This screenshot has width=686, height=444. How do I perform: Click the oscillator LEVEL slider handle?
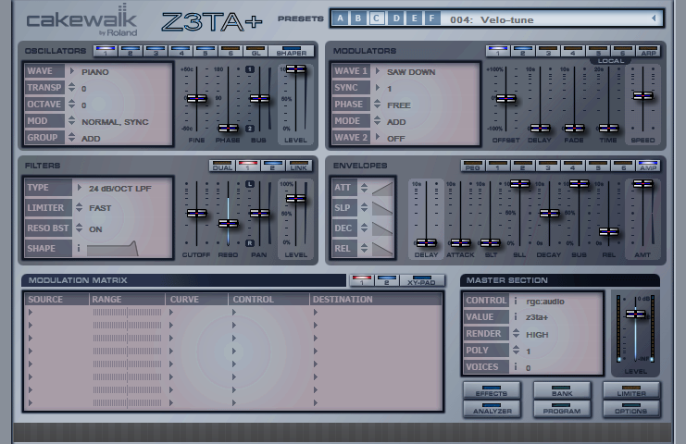(x=295, y=69)
